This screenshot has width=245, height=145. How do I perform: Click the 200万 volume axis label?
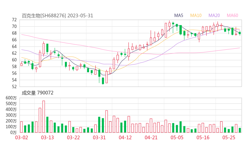click(11, 121)
